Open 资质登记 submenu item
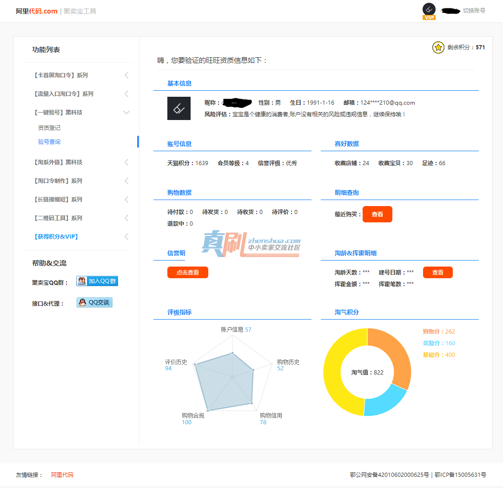This screenshot has width=503, height=488. (49, 128)
